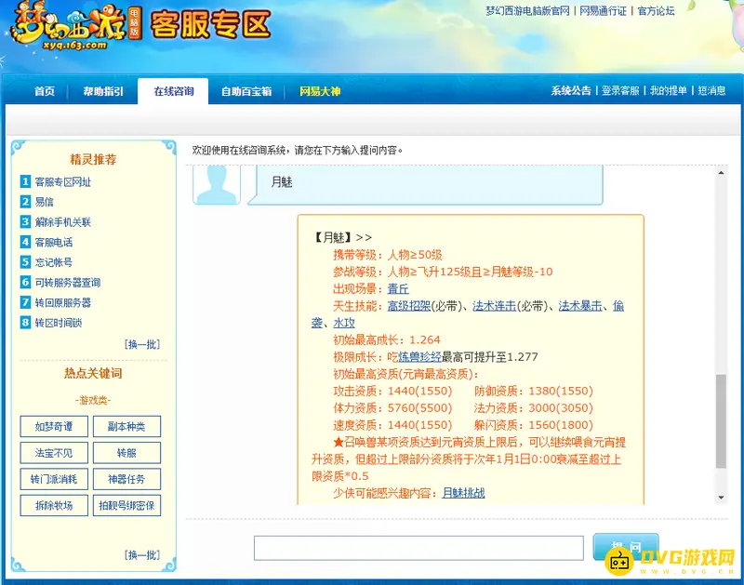744x585 pixels.
Task: Open 客服专区网址 recommendation
Action: [x=63, y=181]
